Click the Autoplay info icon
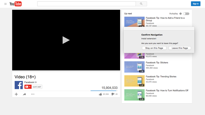This screenshot has width=205, height=115. 181,14
